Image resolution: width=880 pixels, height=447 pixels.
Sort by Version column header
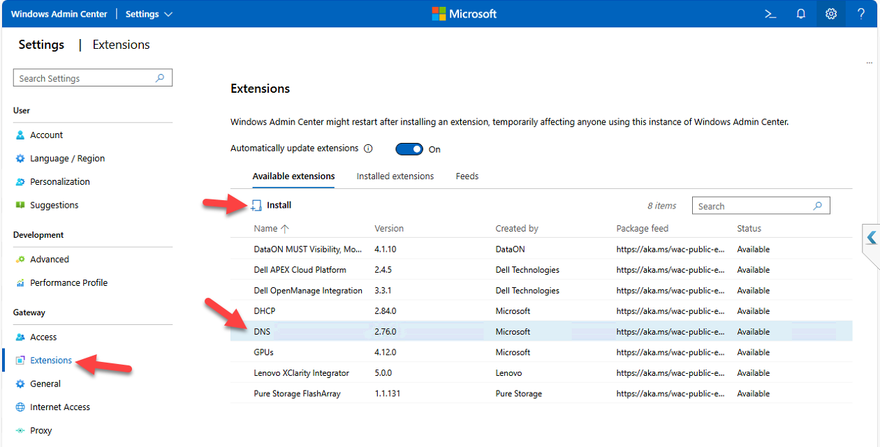click(389, 229)
